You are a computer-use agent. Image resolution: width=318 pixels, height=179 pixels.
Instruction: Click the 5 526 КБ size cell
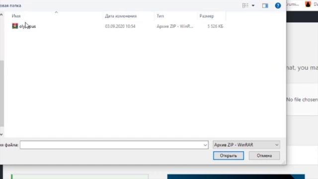click(x=215, y=26)
